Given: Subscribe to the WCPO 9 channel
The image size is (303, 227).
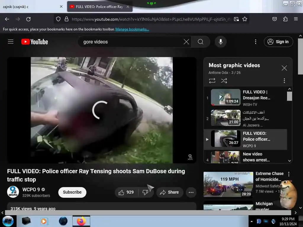Looking at the screenshot, I should (x=72, y=192).
